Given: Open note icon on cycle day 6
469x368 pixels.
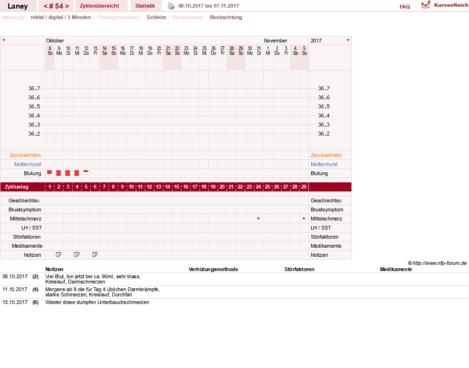Looking at the screenshot, I should (x=95, y=255).
